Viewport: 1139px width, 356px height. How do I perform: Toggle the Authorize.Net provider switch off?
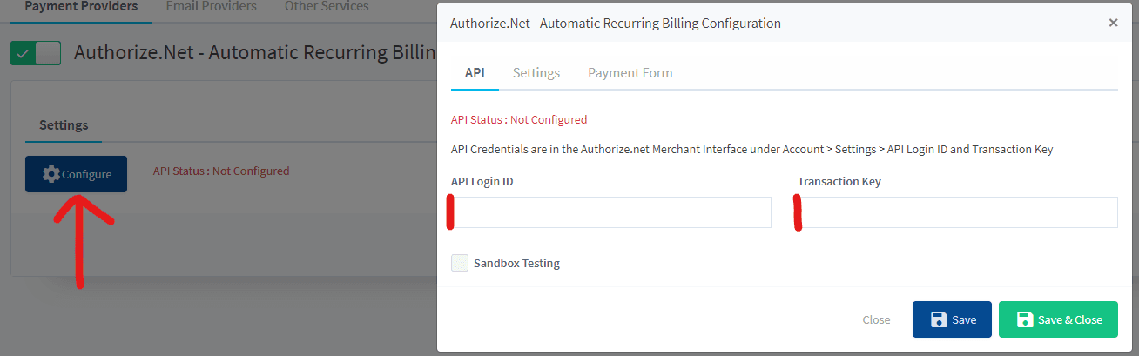click(35, 53)
